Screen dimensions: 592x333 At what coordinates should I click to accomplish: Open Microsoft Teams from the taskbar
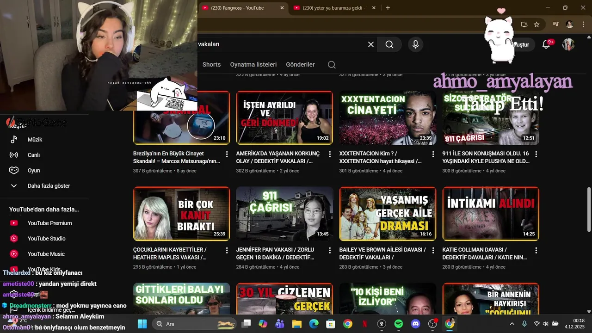280,324
